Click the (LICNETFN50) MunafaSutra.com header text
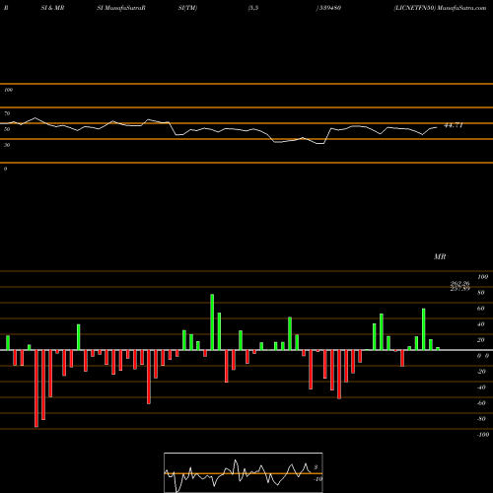493x493 pixels. (440, 8)
